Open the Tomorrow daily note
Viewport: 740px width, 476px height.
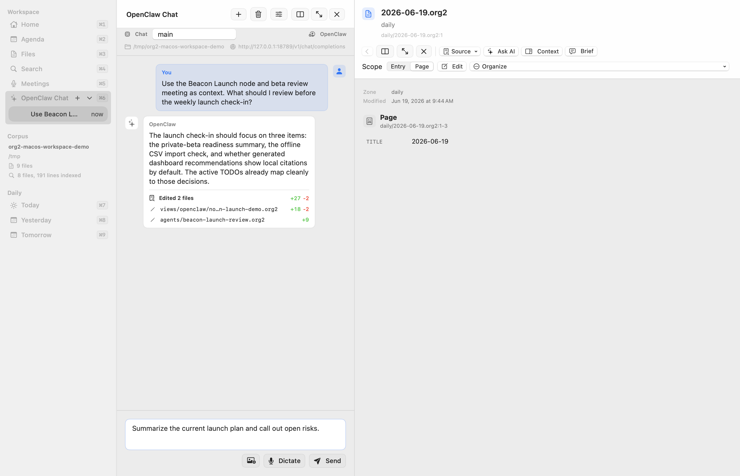click(x=58, y=235)
